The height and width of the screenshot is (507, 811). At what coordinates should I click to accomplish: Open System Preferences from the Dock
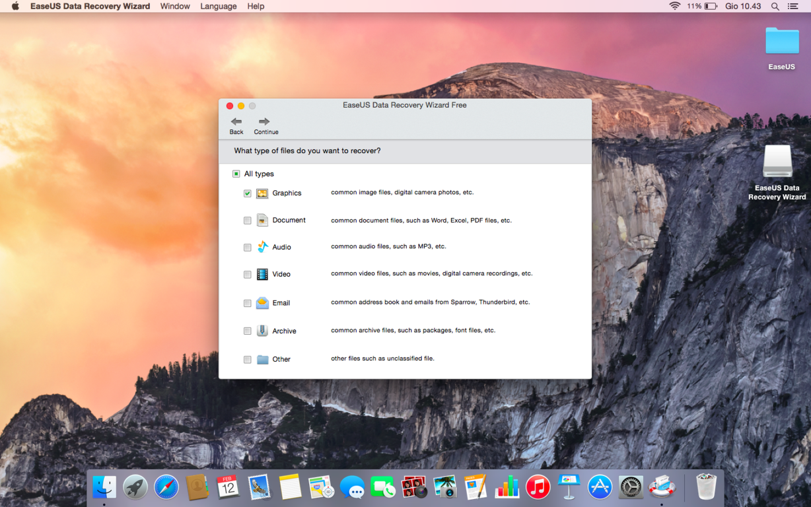631,487
